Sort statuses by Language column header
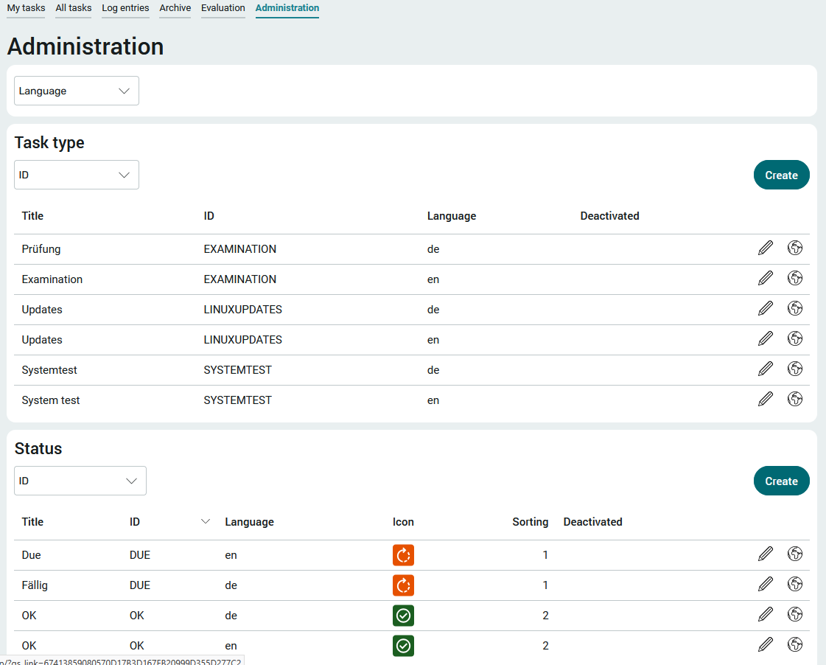The width and height of the screenshot is (826, 665). [x=249, y=522]
